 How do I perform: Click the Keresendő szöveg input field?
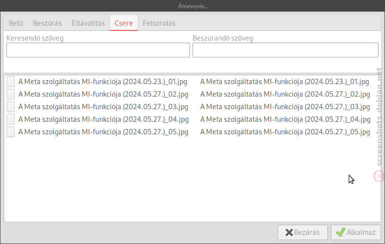pyautogui.click(x=98, y=50)
